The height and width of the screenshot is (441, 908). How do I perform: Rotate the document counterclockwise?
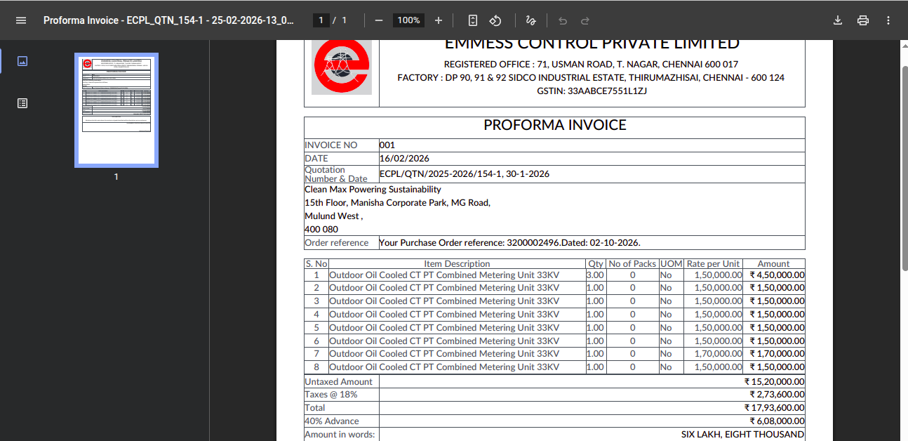pyautogui.click(x=495, y=20)
